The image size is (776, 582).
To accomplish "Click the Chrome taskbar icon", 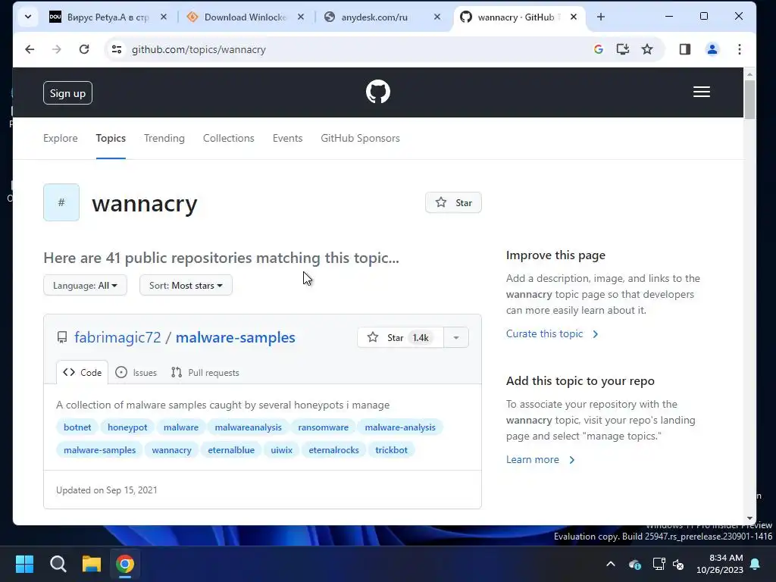I will pos(125,564).
